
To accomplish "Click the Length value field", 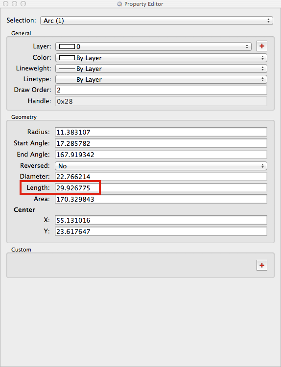I will 161,188.
